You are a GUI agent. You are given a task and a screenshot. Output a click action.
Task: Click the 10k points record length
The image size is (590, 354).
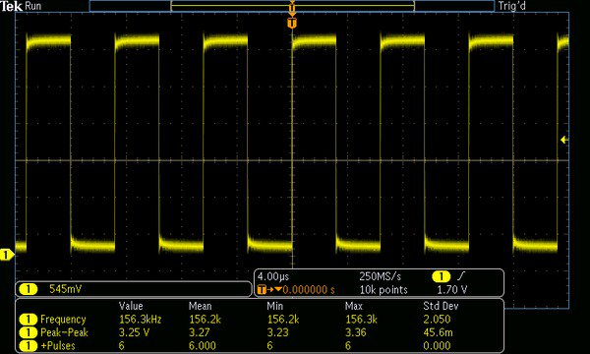coord(383,290)
